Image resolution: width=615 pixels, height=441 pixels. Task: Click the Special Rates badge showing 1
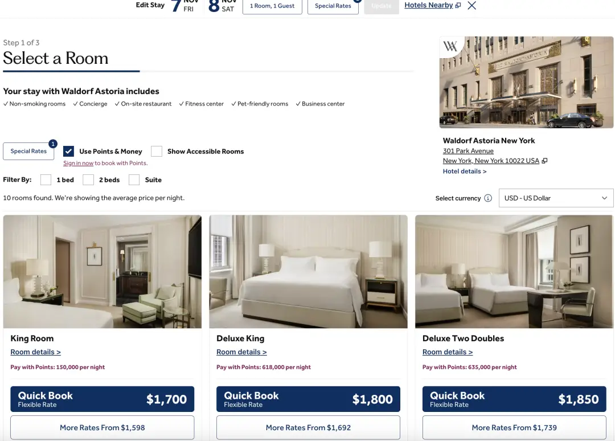click(53, 144)
